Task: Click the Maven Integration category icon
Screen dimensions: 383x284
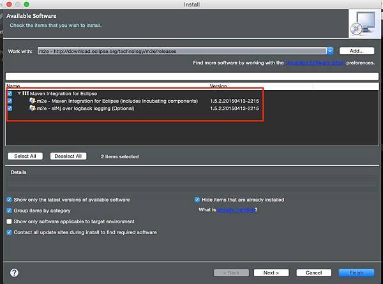Action: coord(26,93)
